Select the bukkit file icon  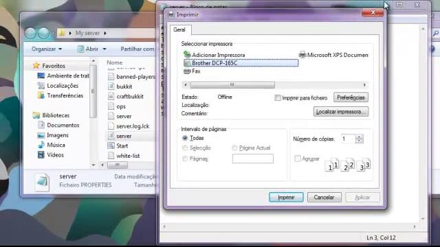pyautogui.click(x=111, y=86)
